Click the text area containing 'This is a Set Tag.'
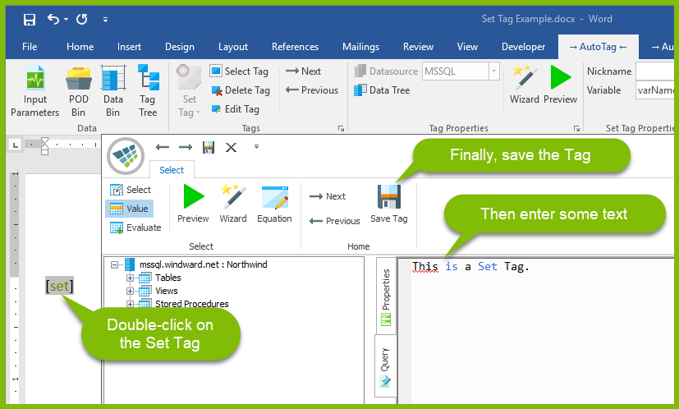Viewport: 679px width, 409px height. pyautogui.click(x=535, y=332)
